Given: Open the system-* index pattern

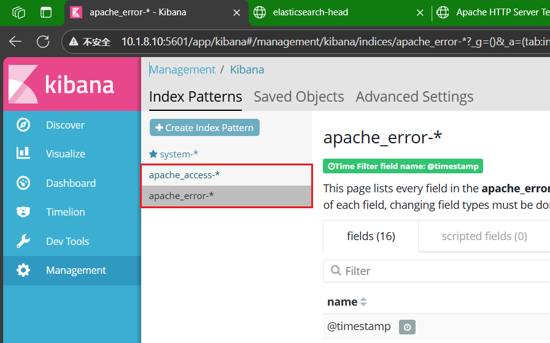Looking at the screenshot, I should point(179,154).
